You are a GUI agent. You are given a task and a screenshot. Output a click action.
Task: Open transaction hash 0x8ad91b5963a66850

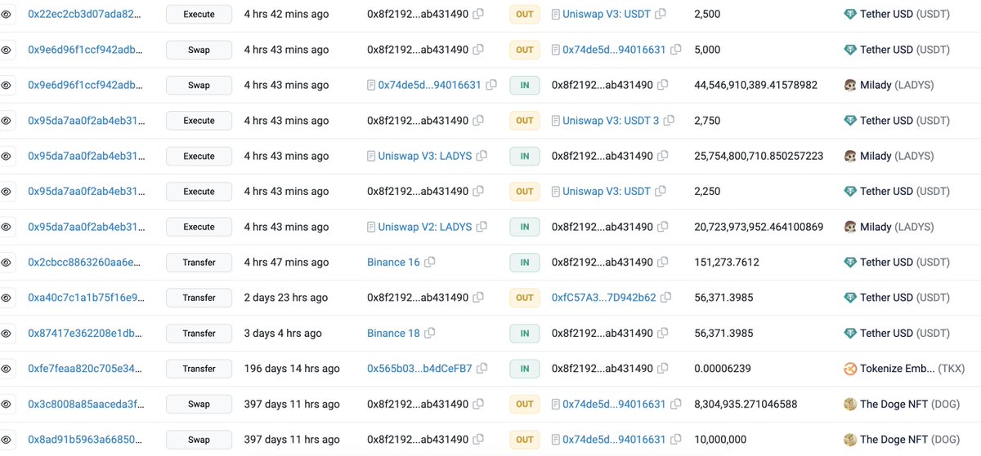[x=85, y=440]
